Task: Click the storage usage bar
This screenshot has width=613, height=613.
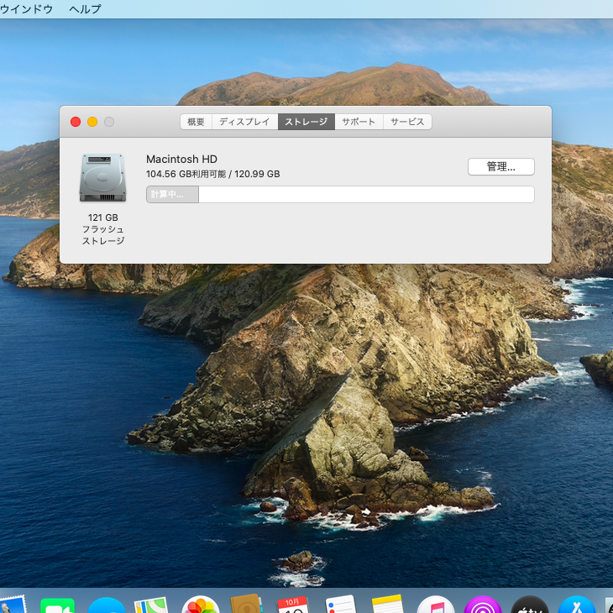Action: (x=340, y=195)
